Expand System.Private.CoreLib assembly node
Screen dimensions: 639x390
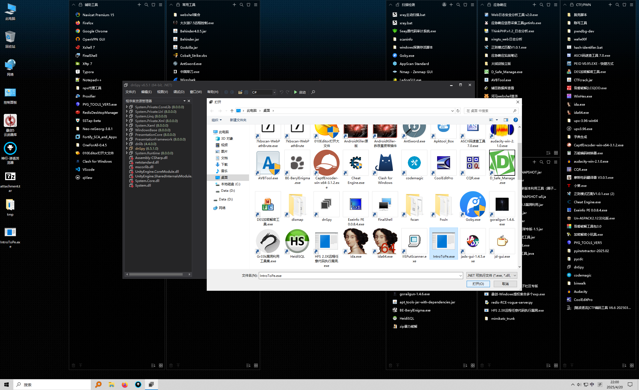(127, 107)
